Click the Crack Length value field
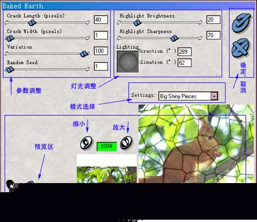Viewport: 257px width, 222px height. point(101,19)
